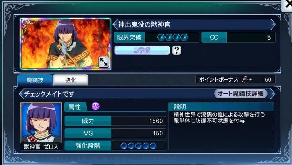Click the 神出鬼没の獣神官 title banner

[x=194, y=24]
